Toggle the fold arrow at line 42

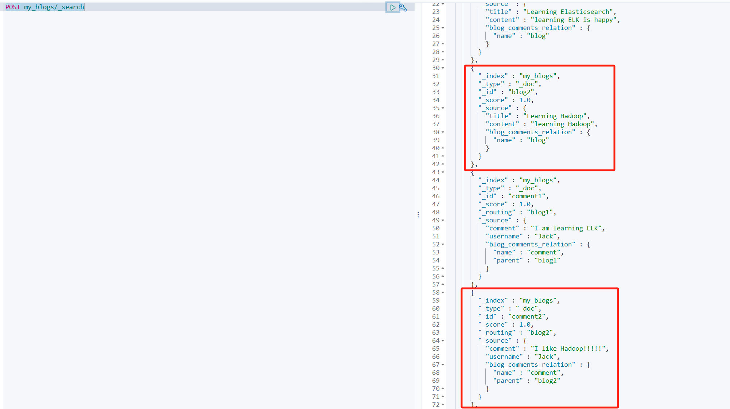pos(443,164)
